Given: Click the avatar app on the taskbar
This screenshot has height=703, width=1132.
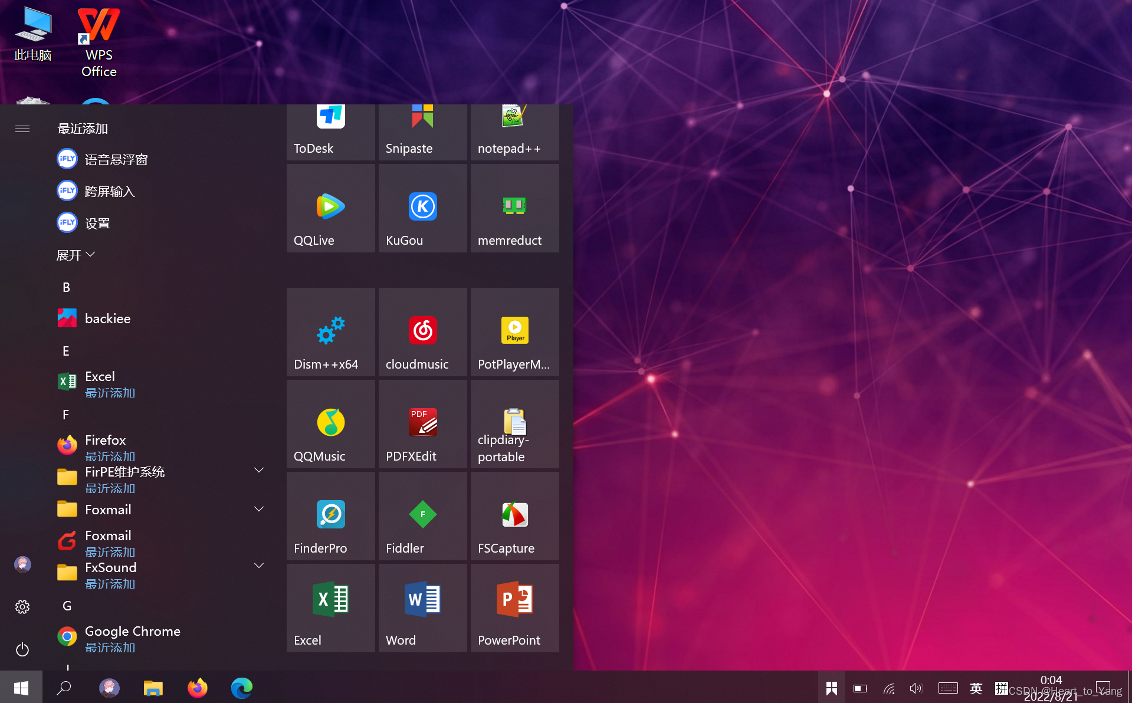Looking at the screenshot, I should point(109,688).
